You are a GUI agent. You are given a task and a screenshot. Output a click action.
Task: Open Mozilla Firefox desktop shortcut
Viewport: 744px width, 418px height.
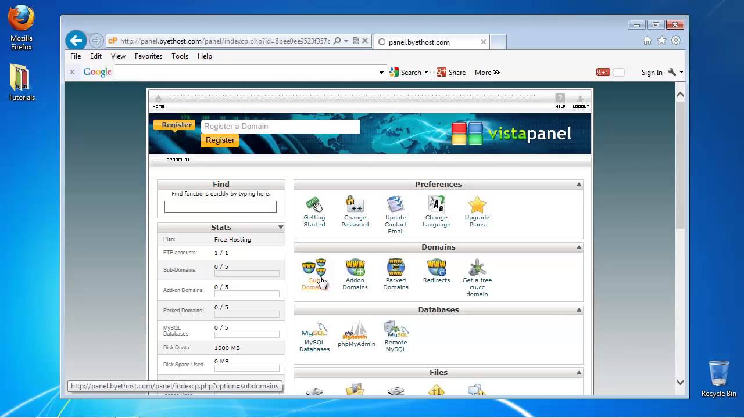click(21, 28)
